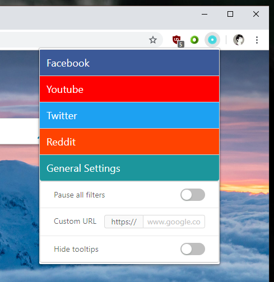
Task: Click the bookmark star icon
Action: pos(153,40)
